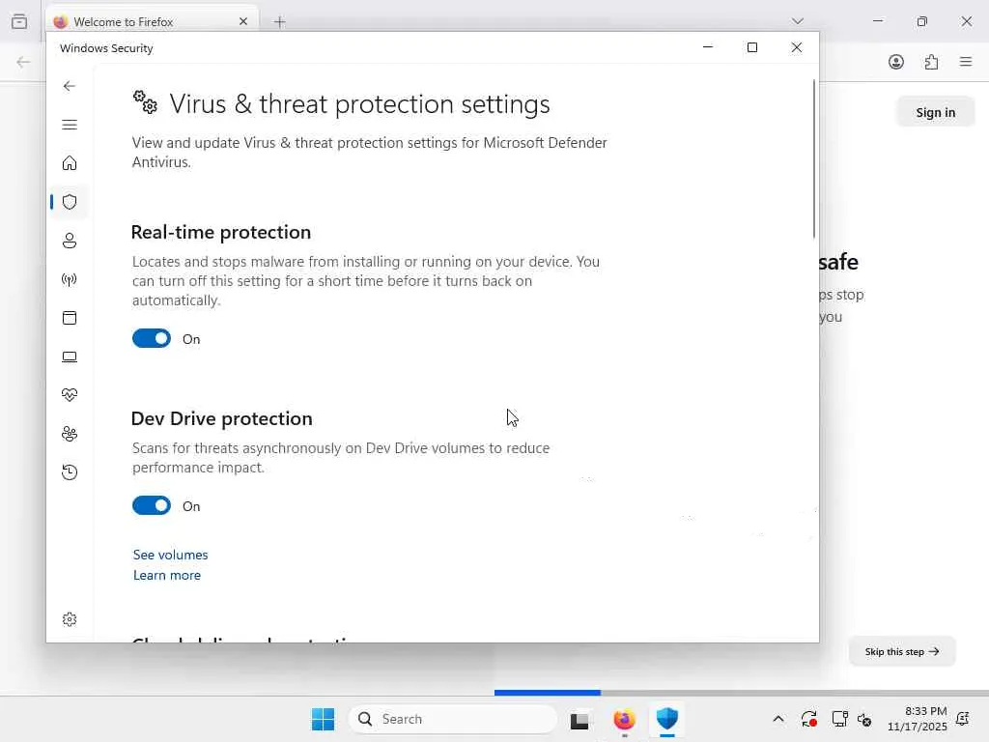Click Firefox back arrow button
Viewport: 989px width, 742px height.
point(23,62)
